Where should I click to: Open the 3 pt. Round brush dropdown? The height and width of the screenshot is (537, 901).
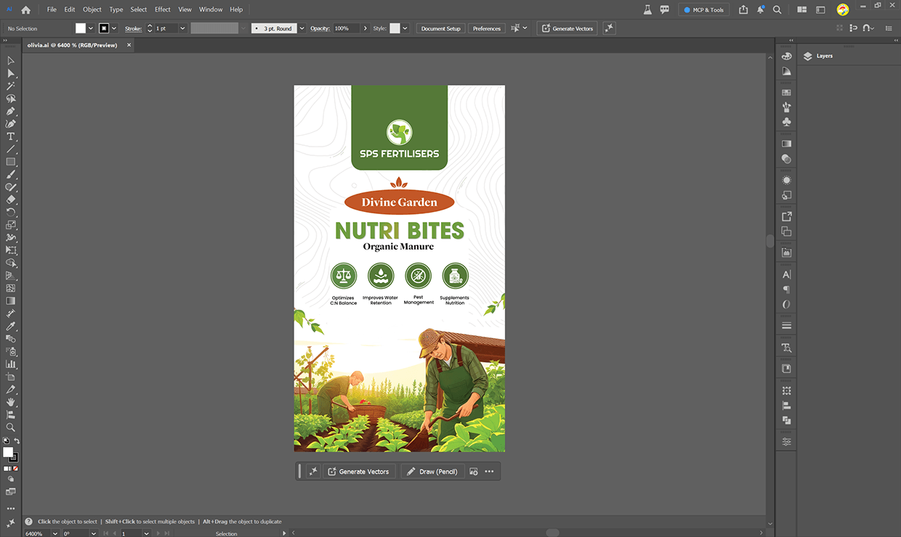coord(301,28)
